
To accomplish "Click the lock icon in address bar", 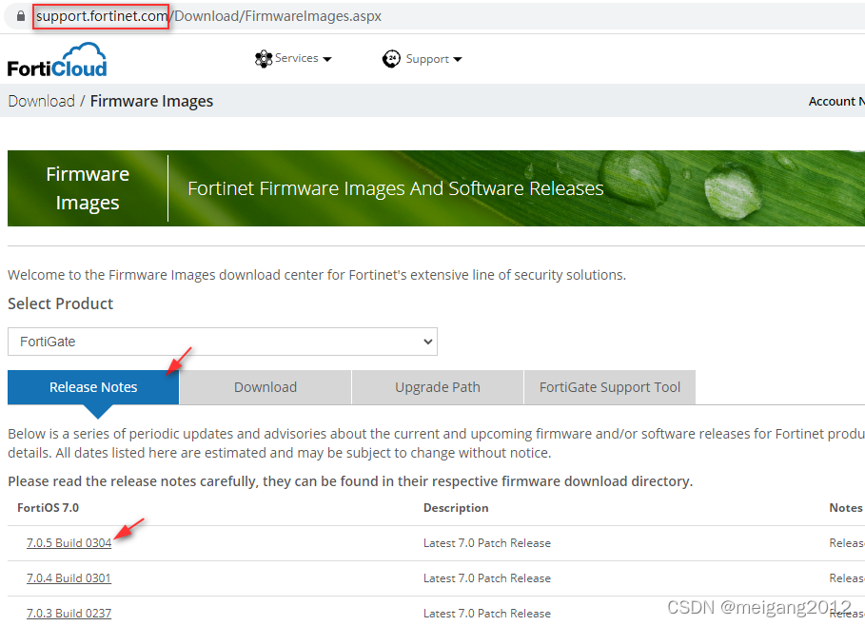I will pos(21,16).
